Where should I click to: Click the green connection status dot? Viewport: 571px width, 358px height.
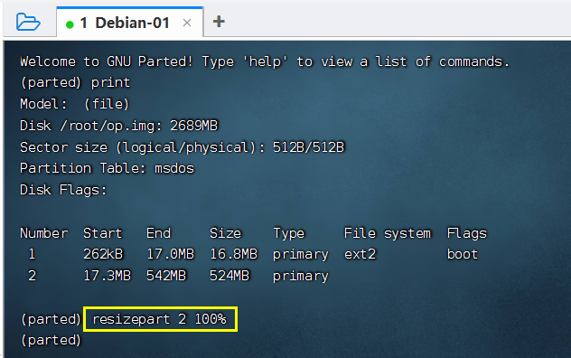pos(70,24)
